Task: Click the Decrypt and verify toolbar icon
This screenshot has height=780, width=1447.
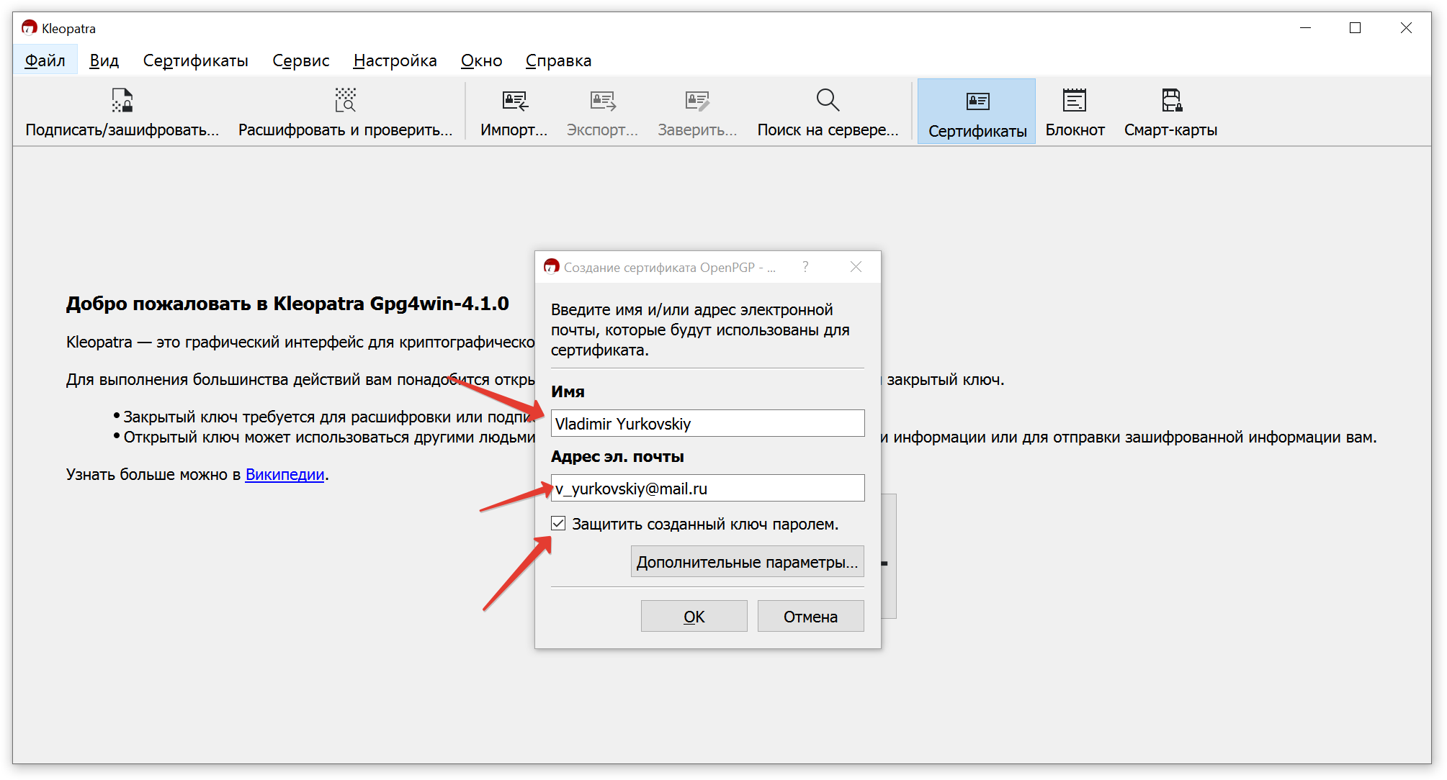Action: 346,101
